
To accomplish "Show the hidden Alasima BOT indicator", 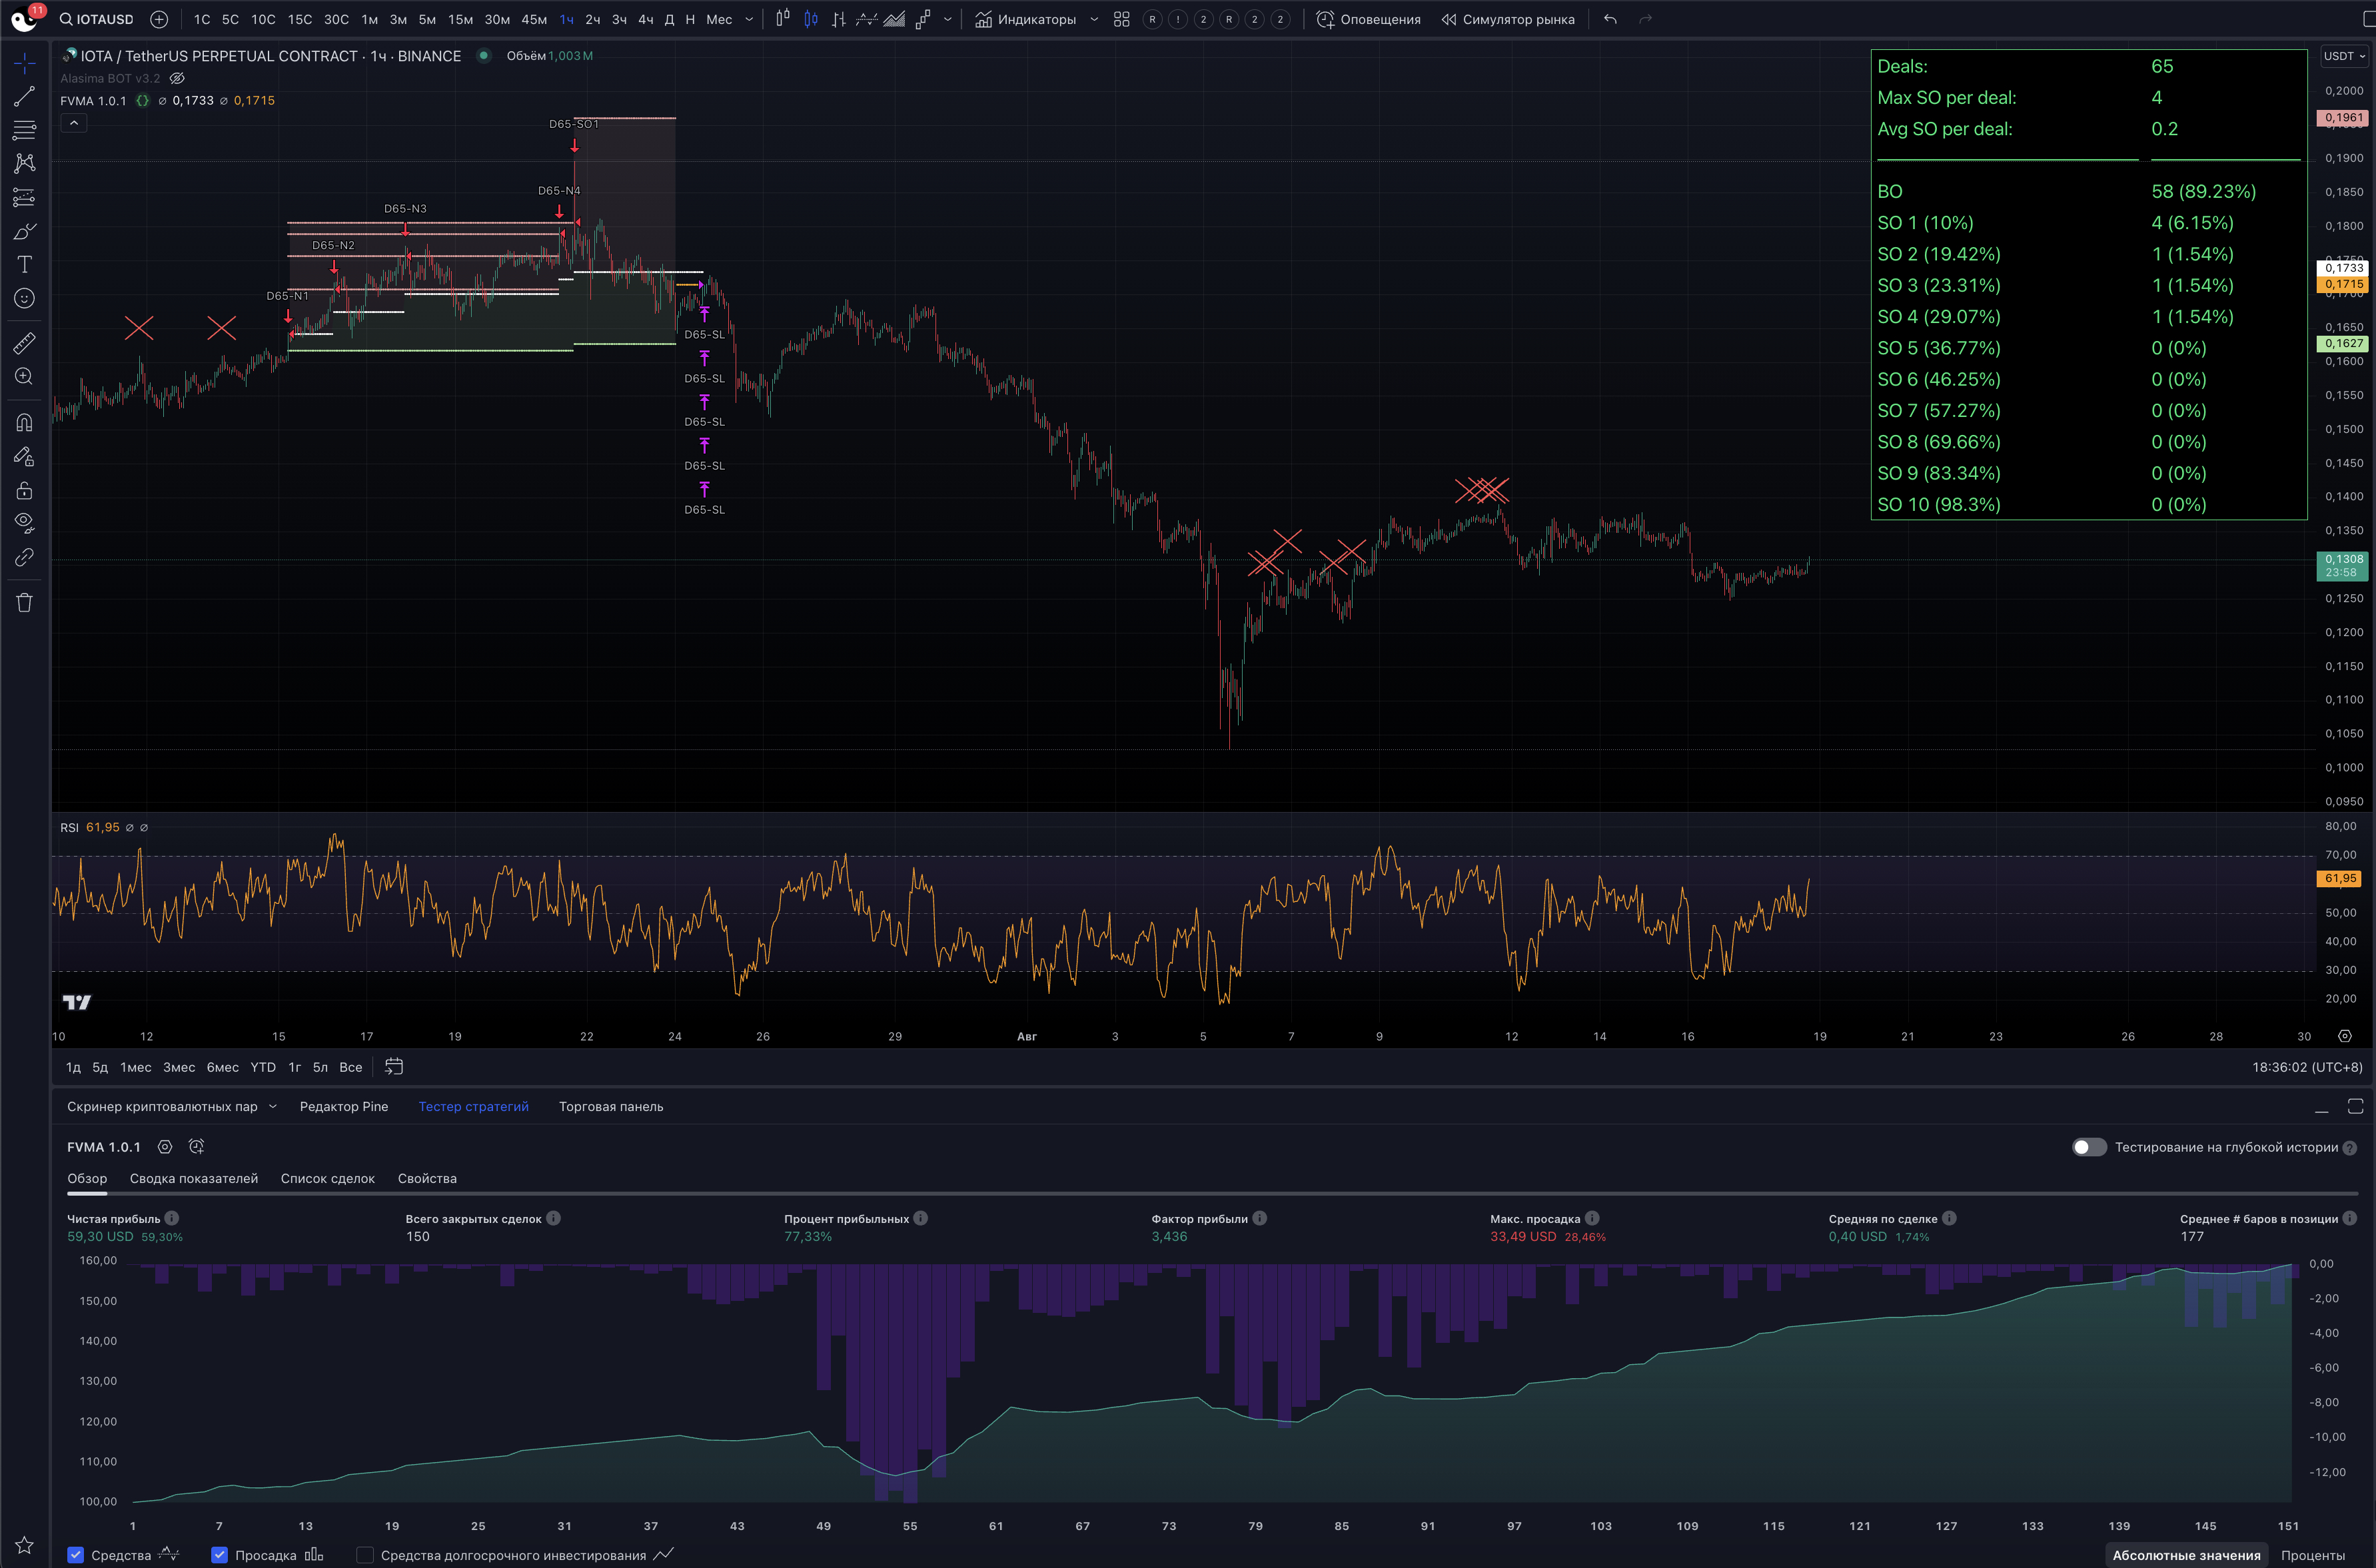I will tap(177, 78).
